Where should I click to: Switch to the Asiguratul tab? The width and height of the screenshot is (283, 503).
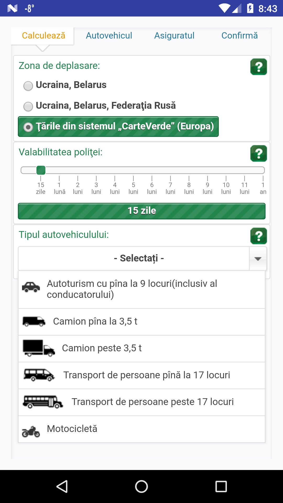pos(174,36)
